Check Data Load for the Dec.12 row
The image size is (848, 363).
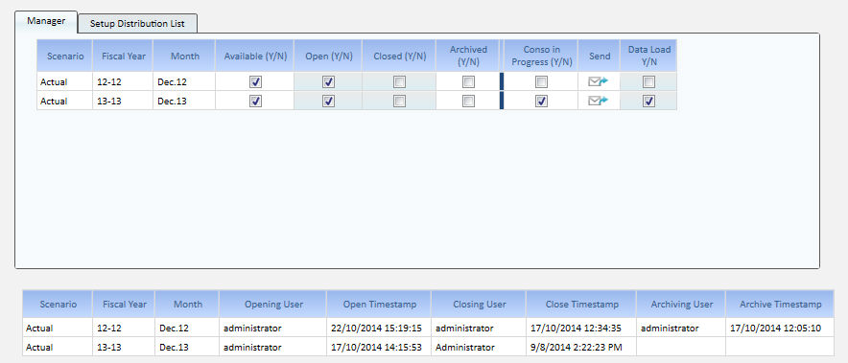point(649,82)
